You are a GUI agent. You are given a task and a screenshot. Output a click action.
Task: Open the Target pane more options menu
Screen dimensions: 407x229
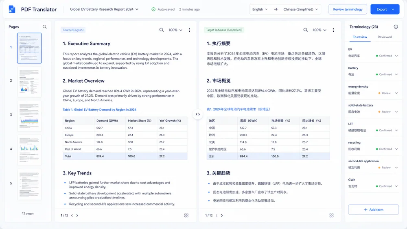click(x=334, y=30)
